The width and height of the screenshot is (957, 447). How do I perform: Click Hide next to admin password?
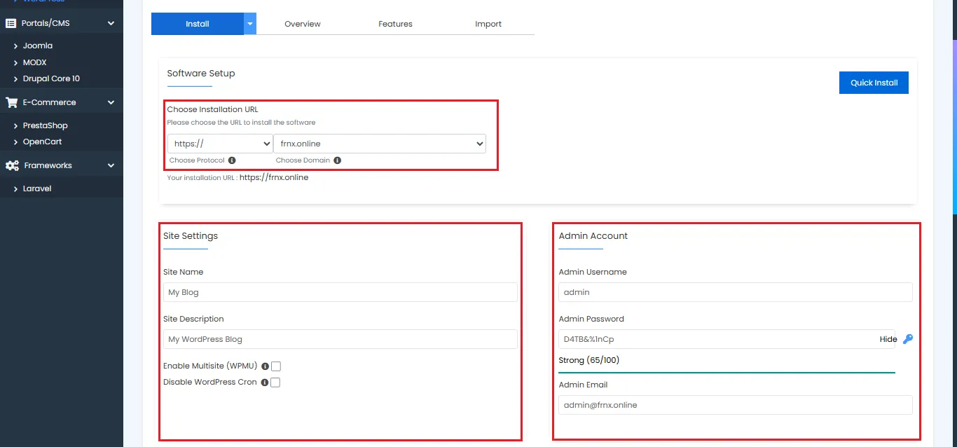888,339
